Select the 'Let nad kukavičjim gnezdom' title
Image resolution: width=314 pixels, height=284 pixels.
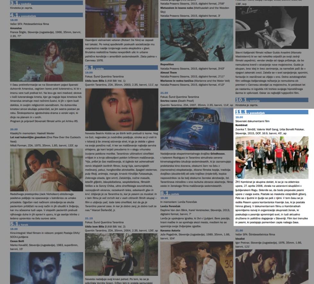pos(28,137)
